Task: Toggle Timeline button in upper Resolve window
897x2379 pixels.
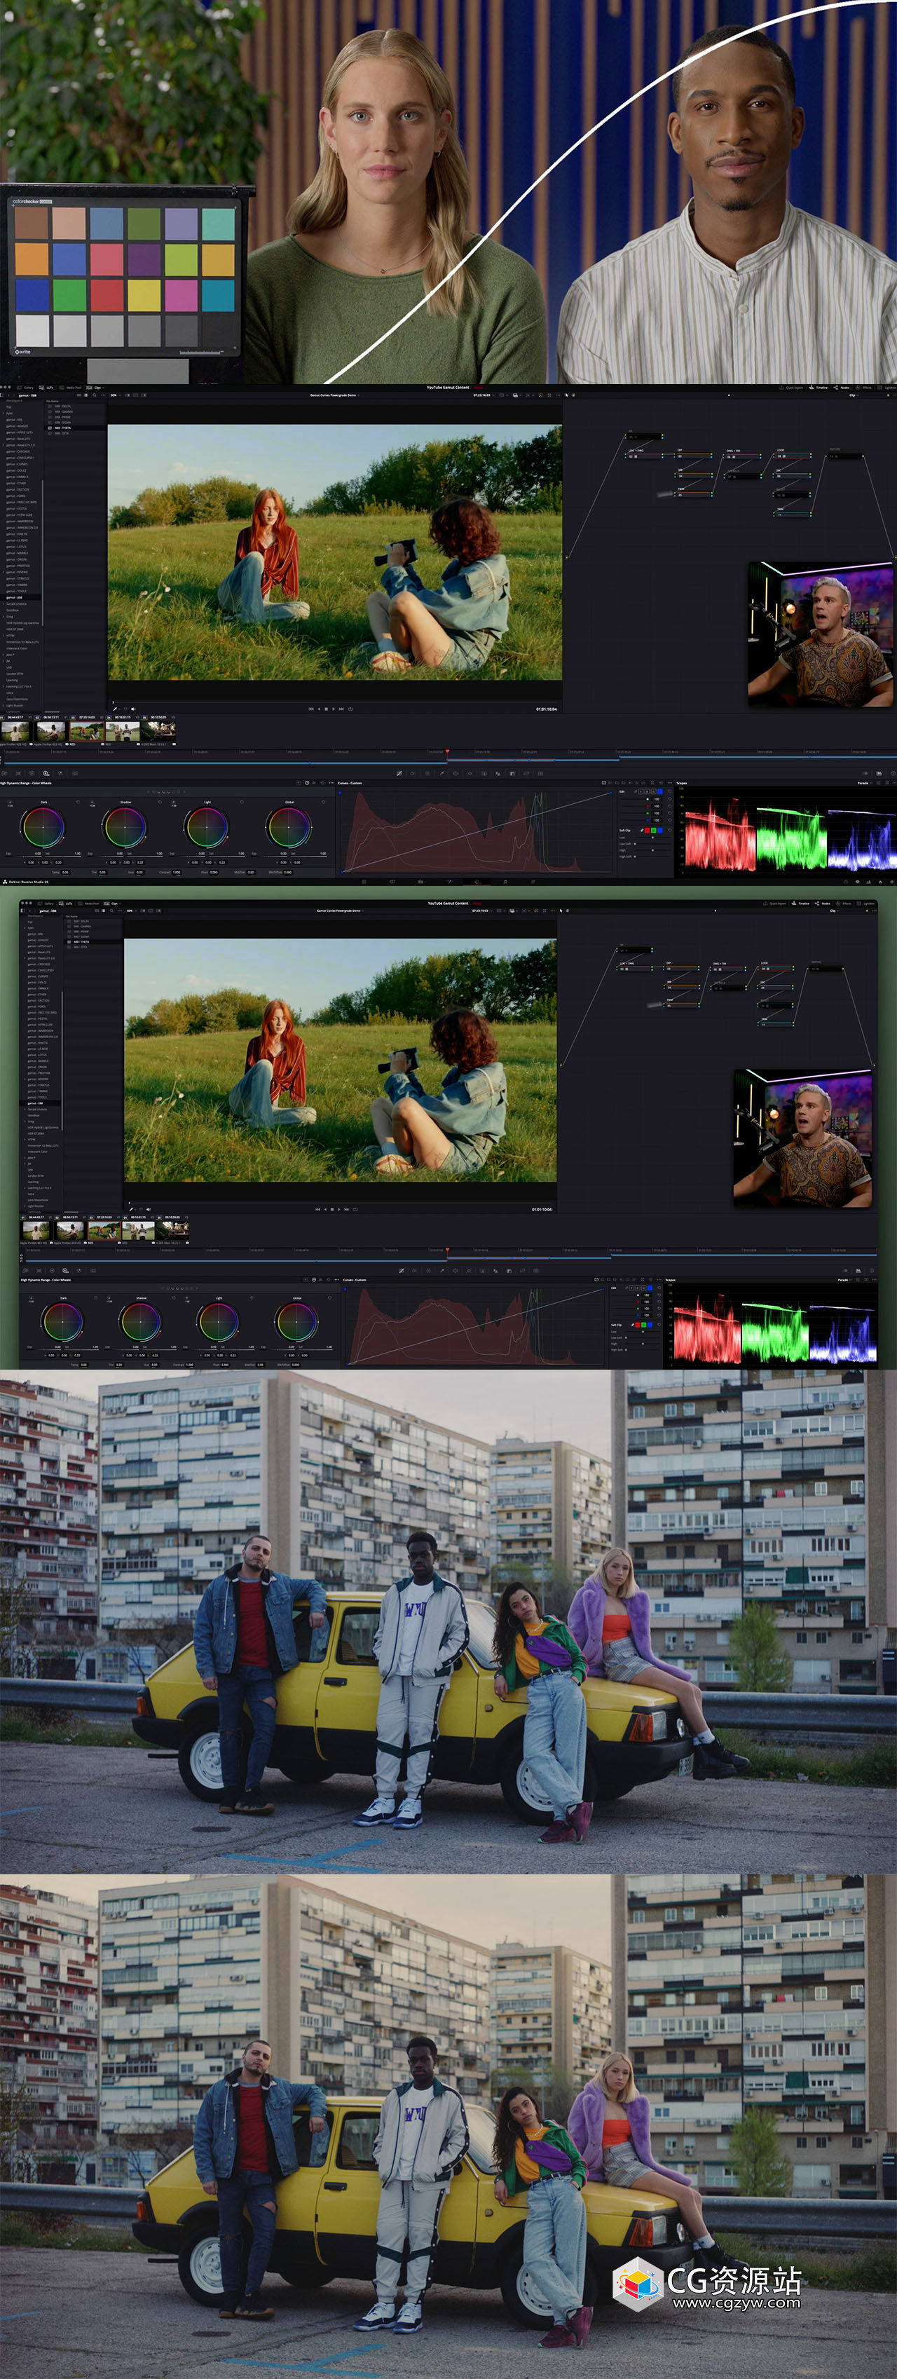Action: coord(819,388)
